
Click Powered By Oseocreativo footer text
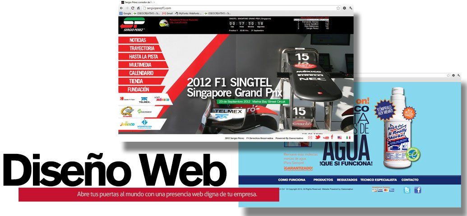coord(289,138)
